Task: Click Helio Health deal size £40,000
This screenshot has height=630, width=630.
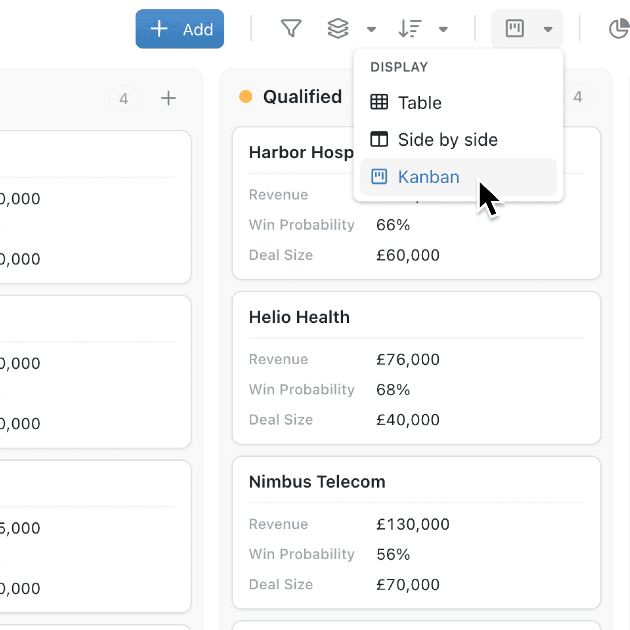Action: tap(408, 420)
